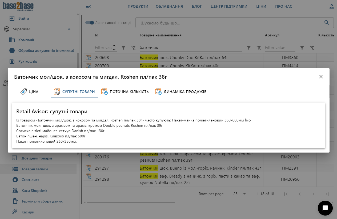
Task: Increment the Id filter value stepper
Action: (x=114, y=46)
